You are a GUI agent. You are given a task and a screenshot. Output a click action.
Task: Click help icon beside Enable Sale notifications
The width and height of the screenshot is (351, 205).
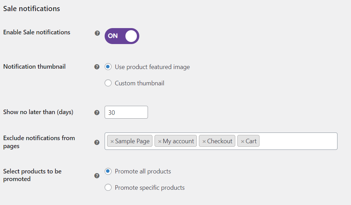(x=97, y=33)
